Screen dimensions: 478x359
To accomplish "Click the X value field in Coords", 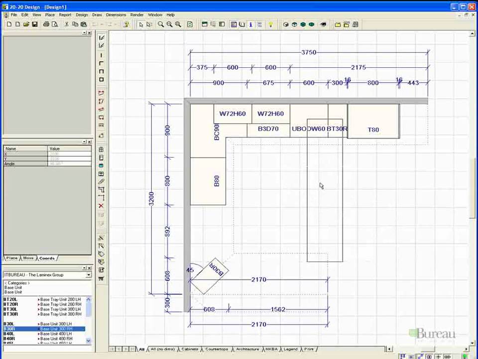I will [x=69, y=154].
